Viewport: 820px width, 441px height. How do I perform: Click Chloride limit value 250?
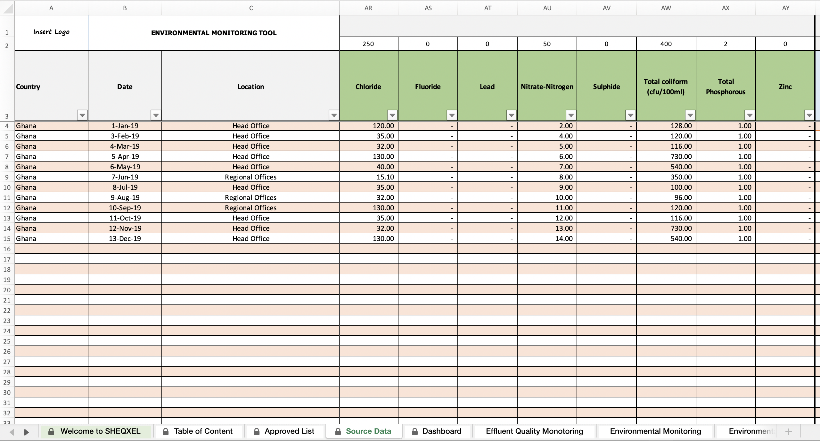click(368, 44)
